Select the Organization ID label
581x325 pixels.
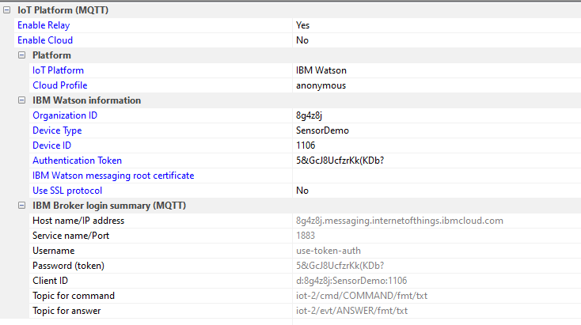[65, 115]
